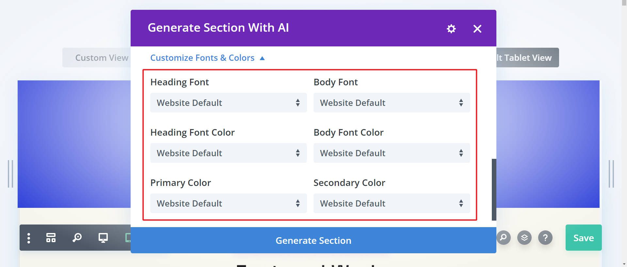Open the Secondary Color dropdown
The width and height of the screenshot is (627, 267).
392,203
